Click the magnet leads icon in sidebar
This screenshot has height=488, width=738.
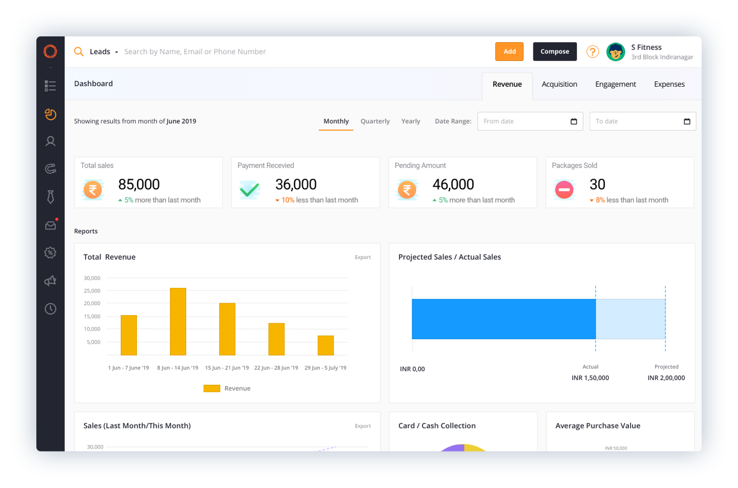[50, 169]
